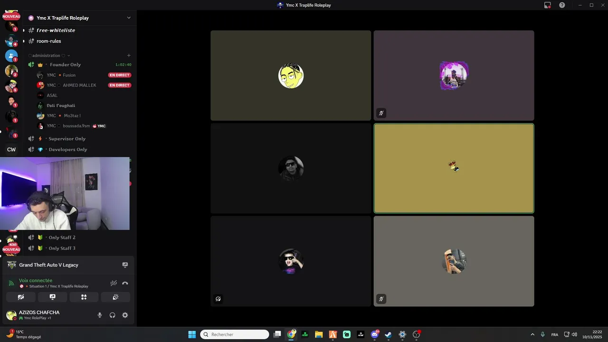Show hidden system tray icons
Screen dimensions: 608x342
pyautogui.click(x=532, y=334)
